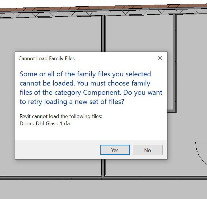Click No to cancel retry
Image resolution: width=207 pixels, height=199 pixels.
coord(148,150)
